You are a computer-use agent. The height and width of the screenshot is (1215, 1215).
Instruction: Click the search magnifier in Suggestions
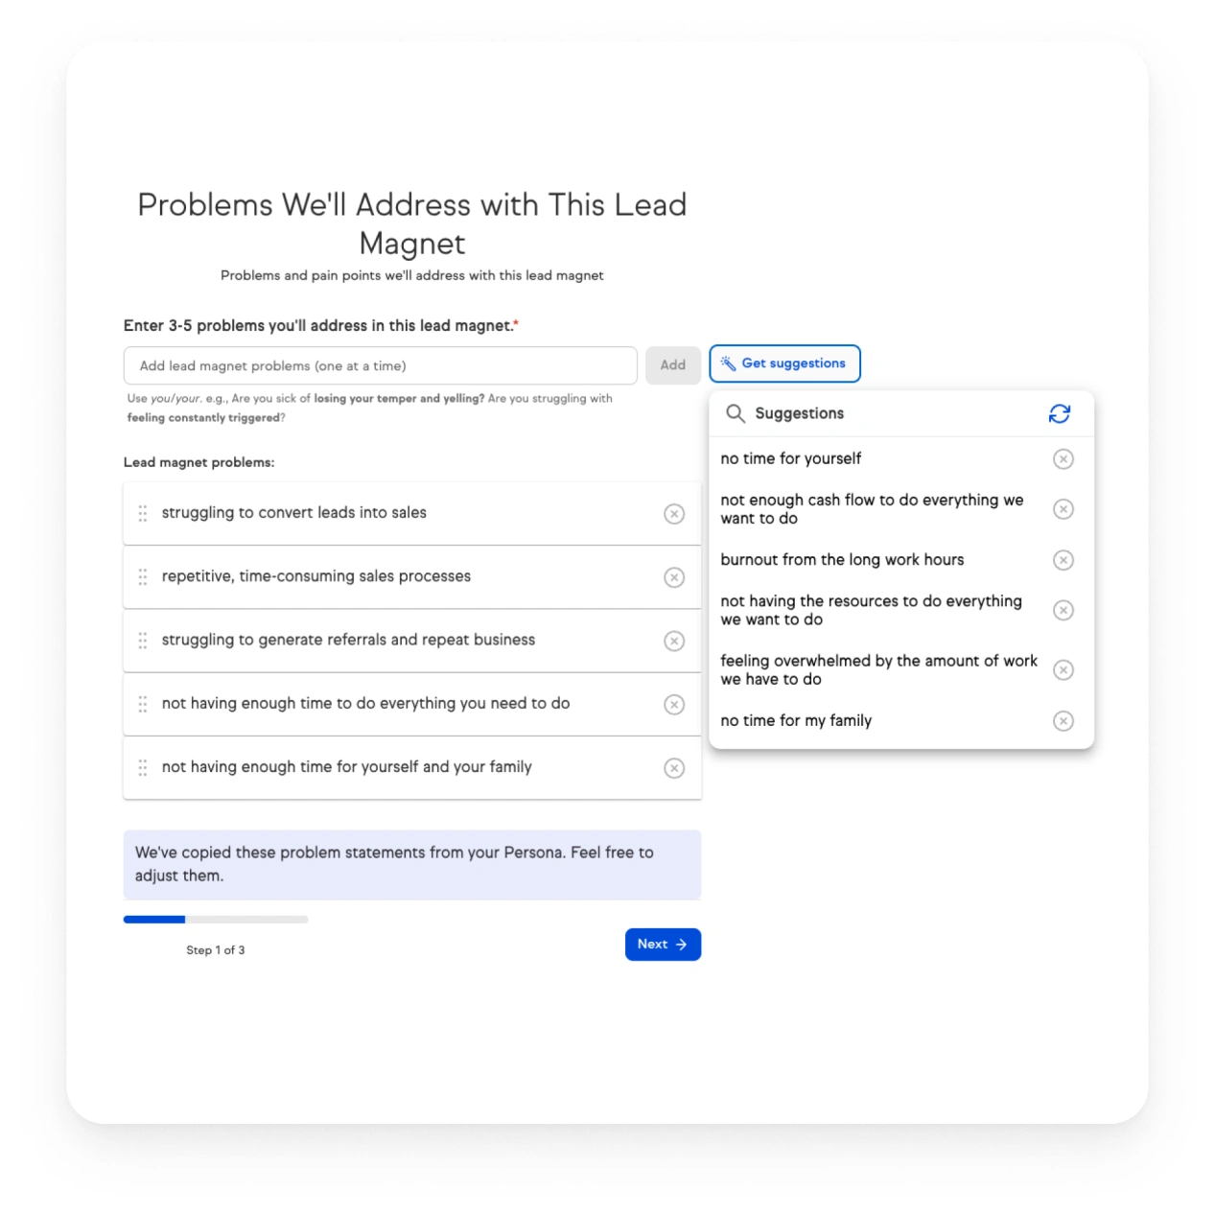pos(736,413)
